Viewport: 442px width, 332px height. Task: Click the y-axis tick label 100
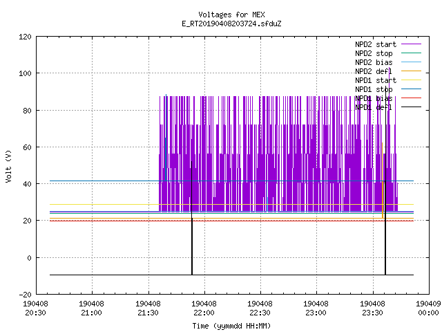coord(25,73)
